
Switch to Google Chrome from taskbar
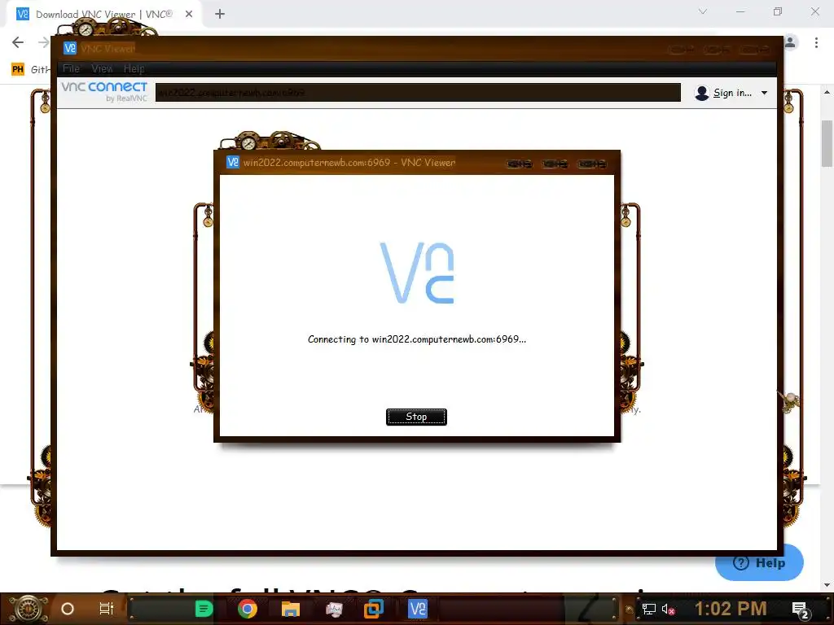point(248,609)
